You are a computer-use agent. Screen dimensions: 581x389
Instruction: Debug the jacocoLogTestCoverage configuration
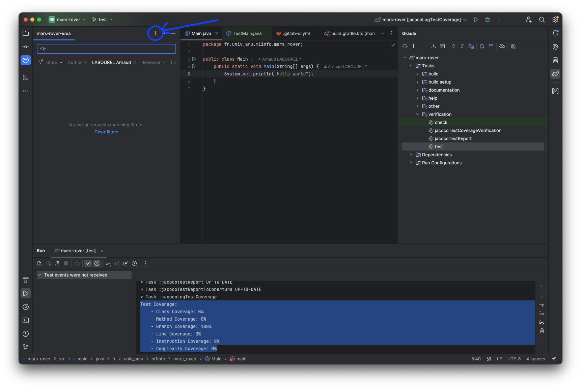pos(488,20)
